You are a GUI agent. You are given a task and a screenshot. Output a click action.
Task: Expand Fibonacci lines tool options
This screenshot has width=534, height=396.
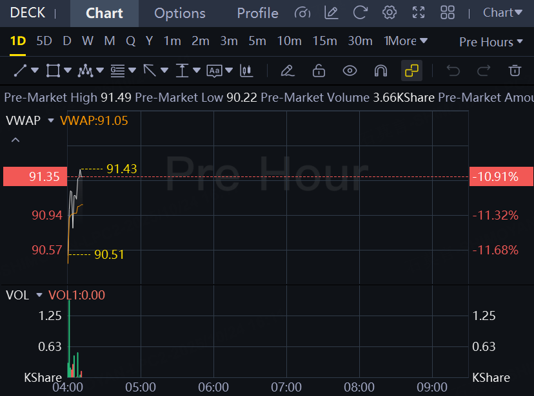click(132, 70)
